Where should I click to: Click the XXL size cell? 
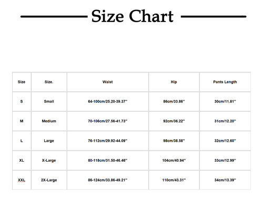point(22,180)
